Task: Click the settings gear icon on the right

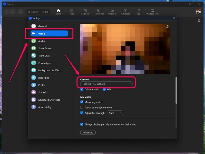Action: (199, 21)
